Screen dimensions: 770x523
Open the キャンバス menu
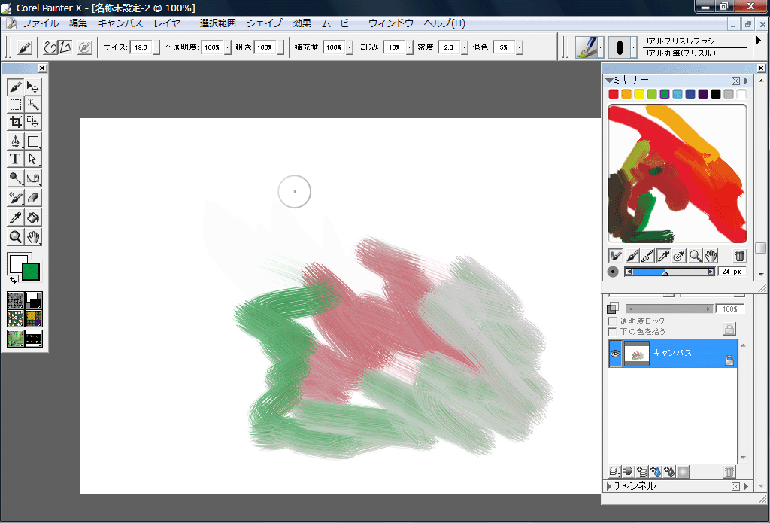[120, 23]
